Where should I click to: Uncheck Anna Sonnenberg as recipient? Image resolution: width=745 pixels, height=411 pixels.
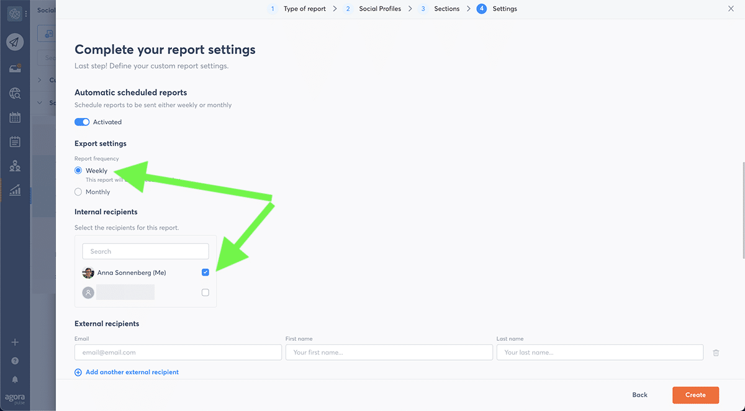point(205,273)
